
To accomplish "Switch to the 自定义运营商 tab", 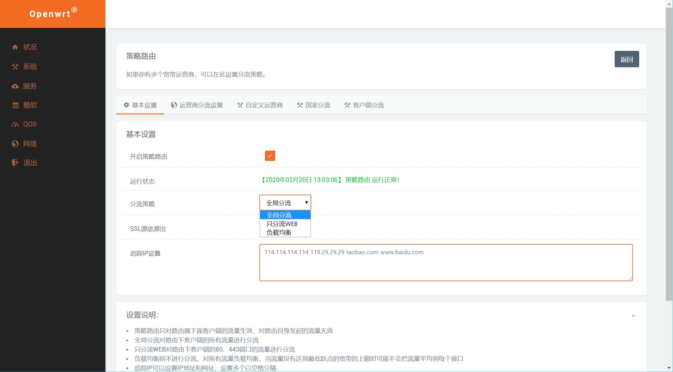I will [x=260, y=105].
